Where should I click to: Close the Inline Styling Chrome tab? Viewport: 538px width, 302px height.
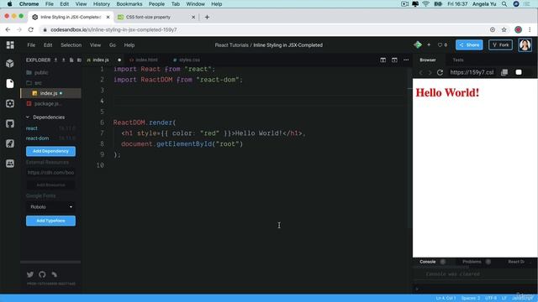(108, 17)
